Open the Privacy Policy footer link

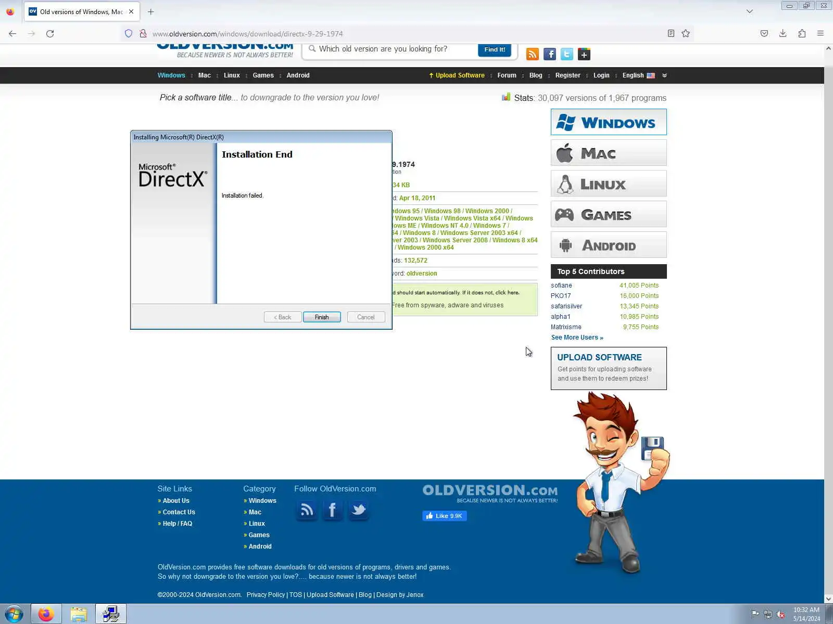266,595
